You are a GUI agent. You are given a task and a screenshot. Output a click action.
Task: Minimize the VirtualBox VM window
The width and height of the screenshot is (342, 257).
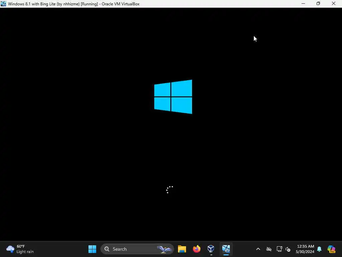click(x=303, y=4)
